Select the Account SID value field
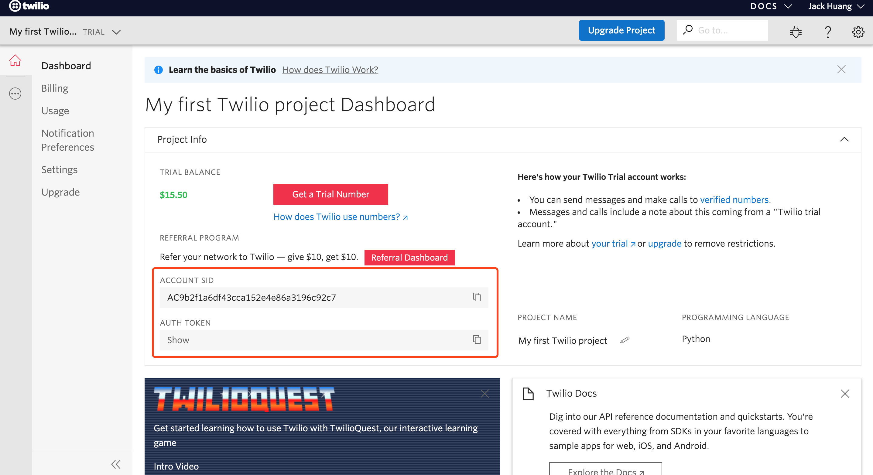Viewport: 873px width, 475px height. 324,297
